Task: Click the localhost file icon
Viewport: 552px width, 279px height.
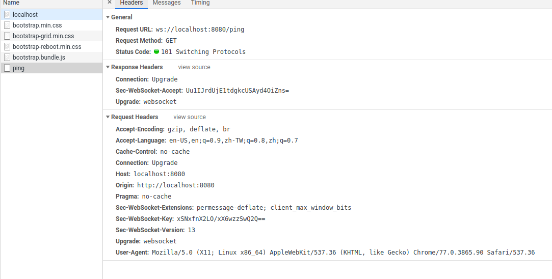Action: [7, 15]
